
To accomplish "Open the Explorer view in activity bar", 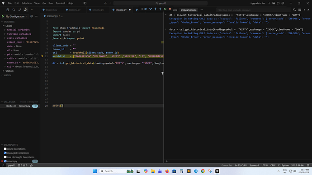I will point(8,10).
